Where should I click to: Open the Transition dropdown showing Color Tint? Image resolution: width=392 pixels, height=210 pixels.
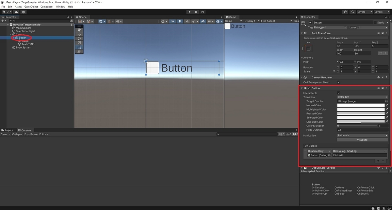tap(363, 97)
